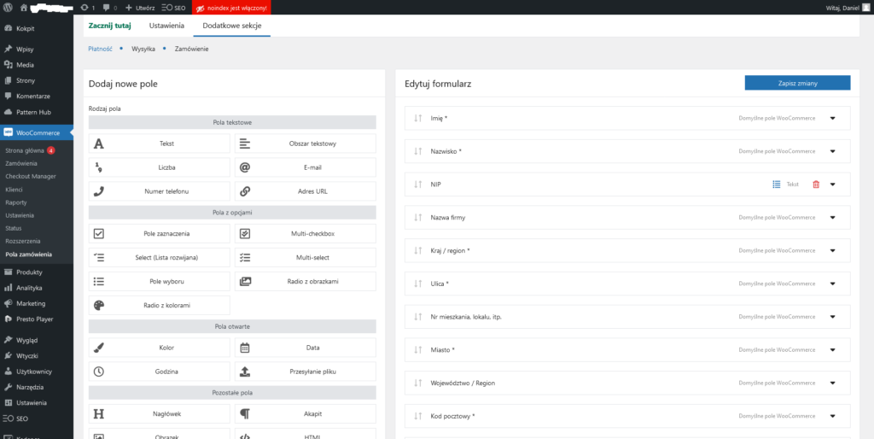
Task: Add a Multi-checkbox field
Action: [306, 234]
